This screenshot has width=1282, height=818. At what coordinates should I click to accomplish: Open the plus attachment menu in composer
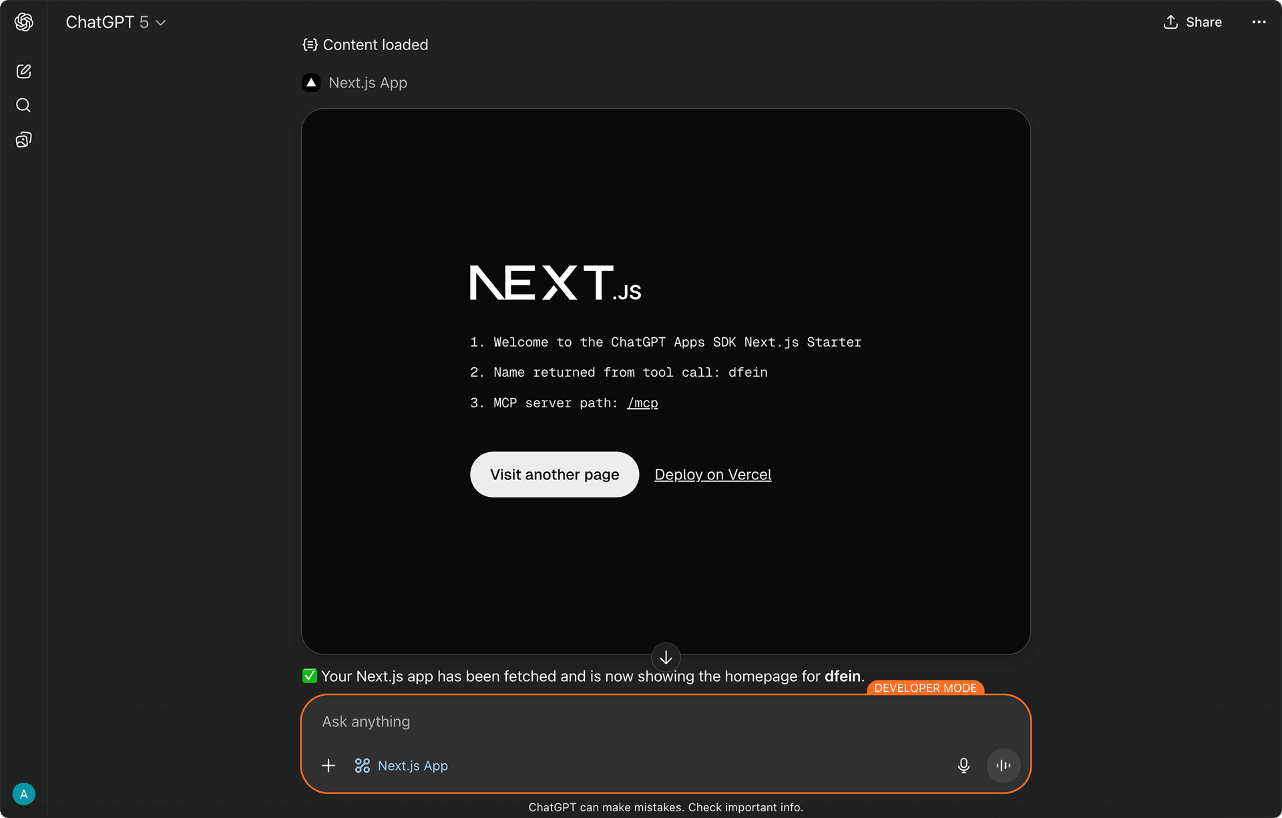[x=329, y=765]
